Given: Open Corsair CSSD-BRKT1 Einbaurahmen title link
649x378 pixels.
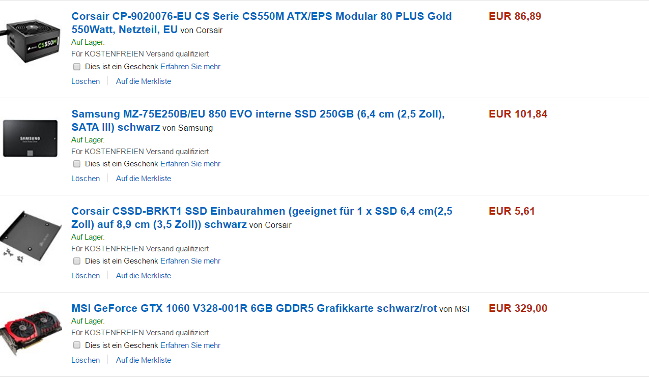Looking at the screenshot, I should [262, 218].
